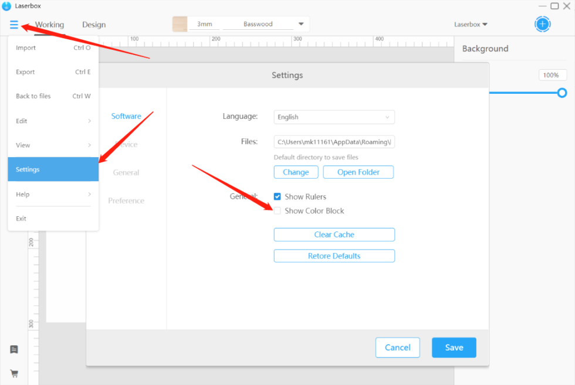
Task: Expand the Edit submenu
Action: tap(53, 121)
